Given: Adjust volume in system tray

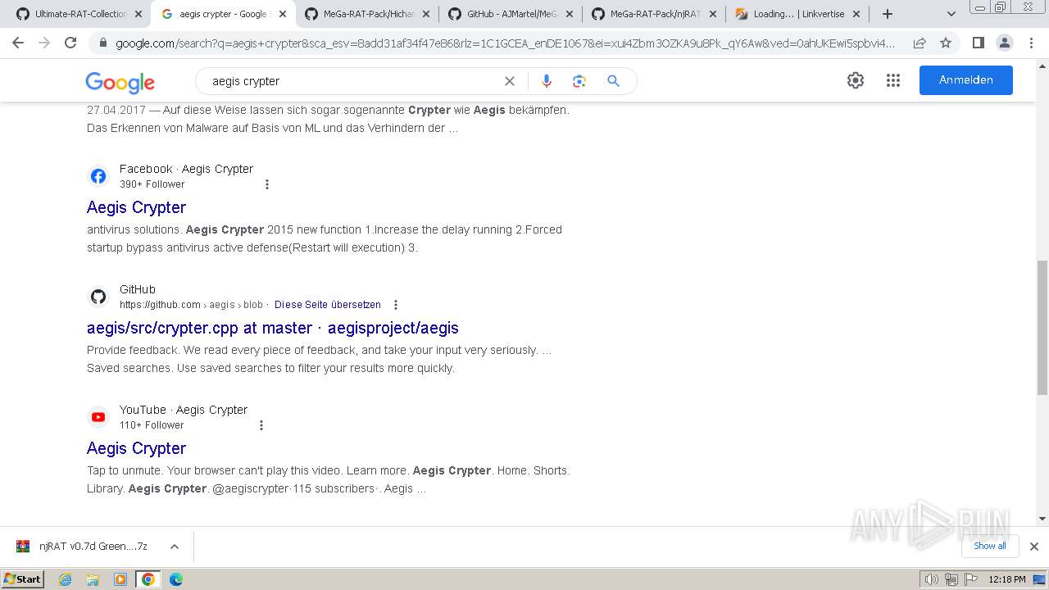Looking at the screenshot, I should click(931, 579).
